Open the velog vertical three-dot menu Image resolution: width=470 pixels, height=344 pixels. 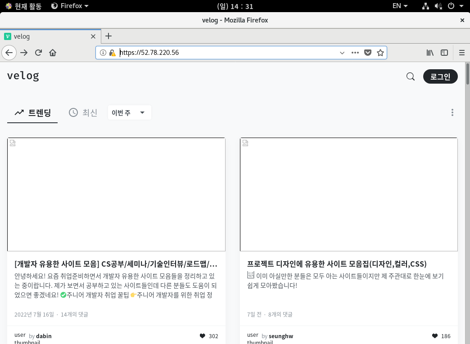(x=452, y=112)
